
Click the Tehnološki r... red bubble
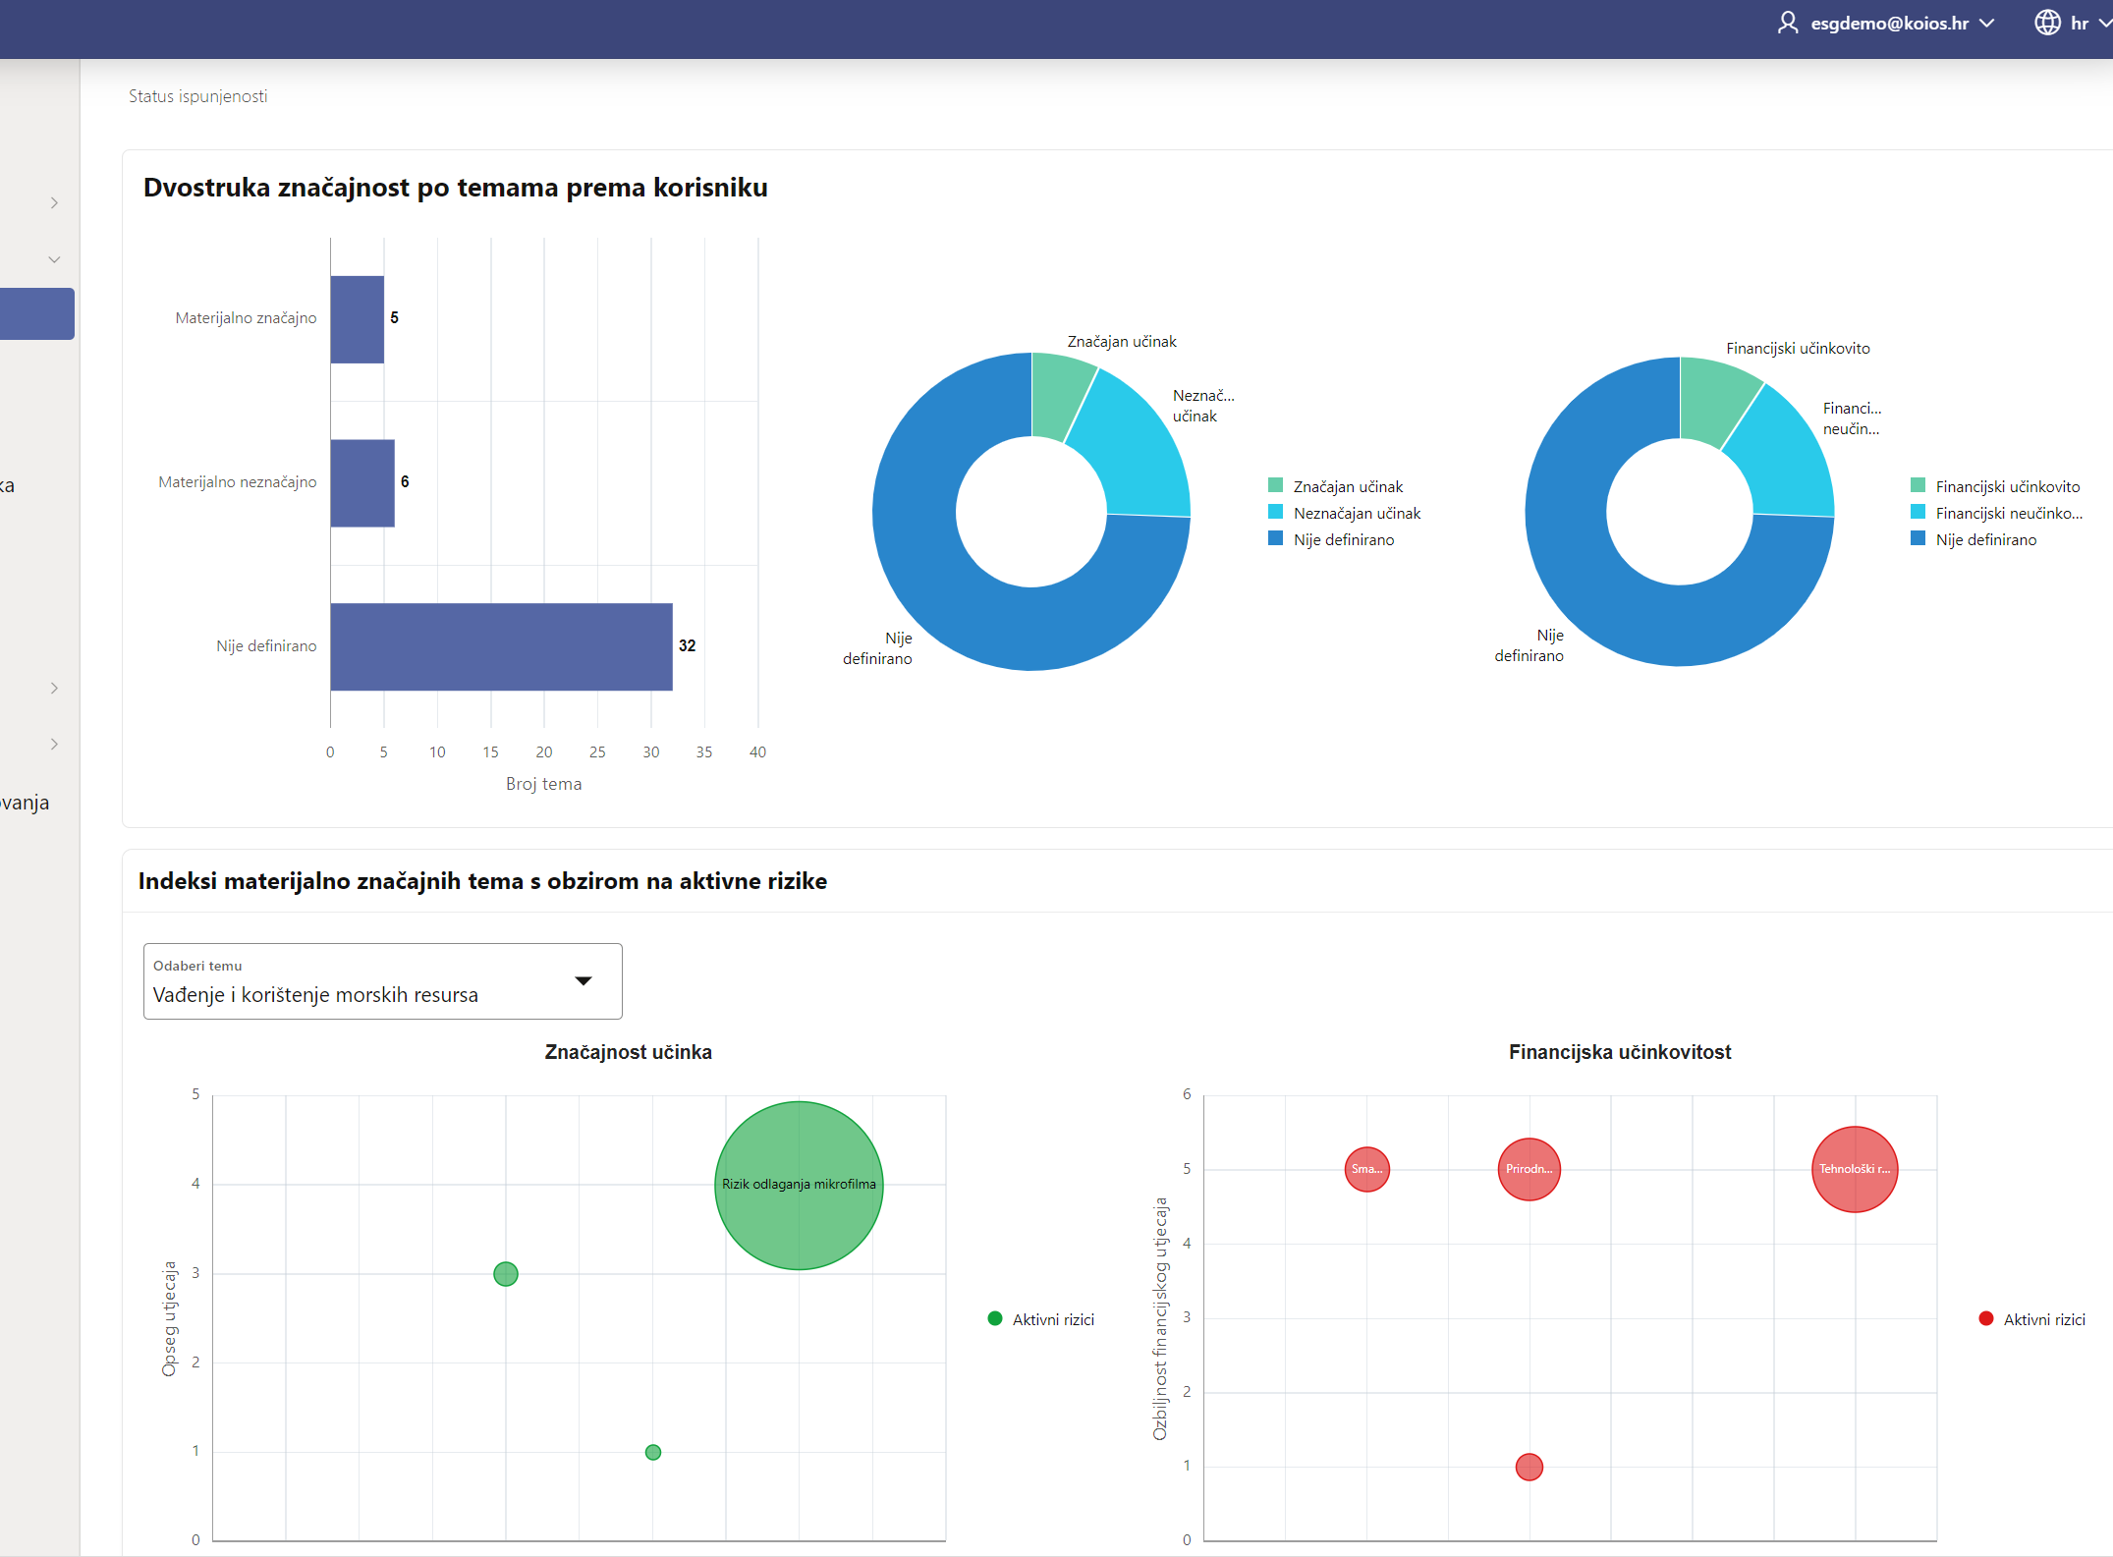click(x=1854, y=1169)
